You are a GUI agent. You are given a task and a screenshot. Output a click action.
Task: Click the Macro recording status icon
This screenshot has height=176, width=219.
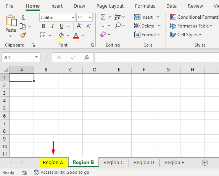24,172
